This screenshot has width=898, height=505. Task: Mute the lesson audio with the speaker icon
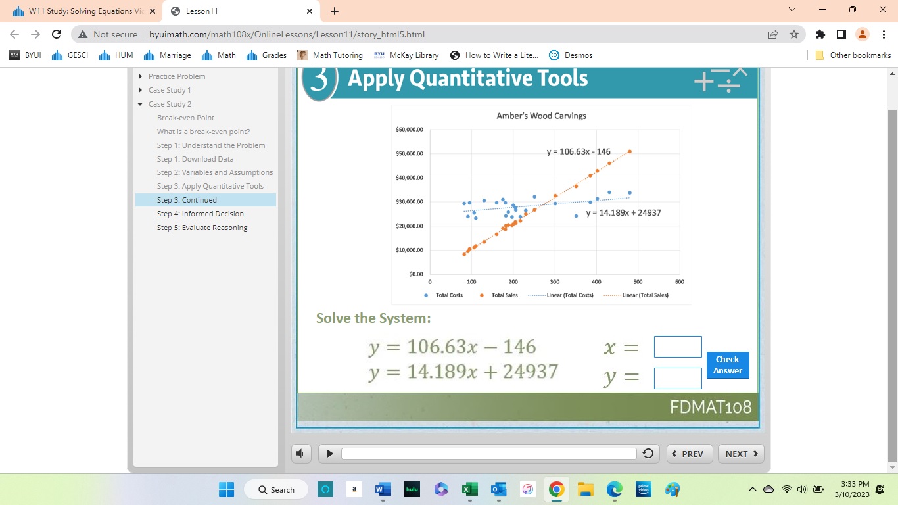(302, 454)
